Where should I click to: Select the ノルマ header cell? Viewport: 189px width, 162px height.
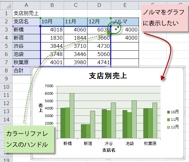[125, 22]
